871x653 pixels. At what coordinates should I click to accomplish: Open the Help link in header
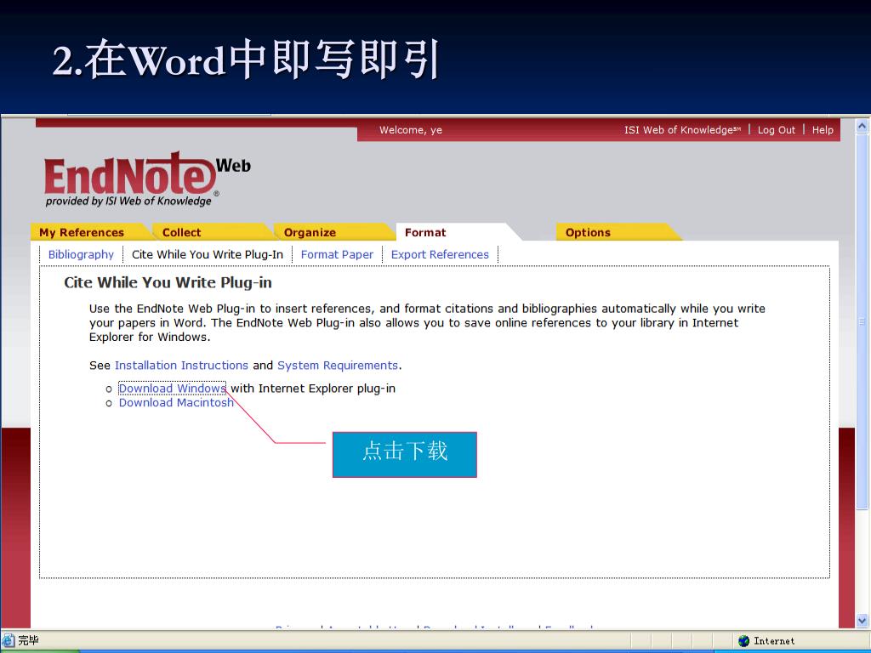(x=823, y=130)
